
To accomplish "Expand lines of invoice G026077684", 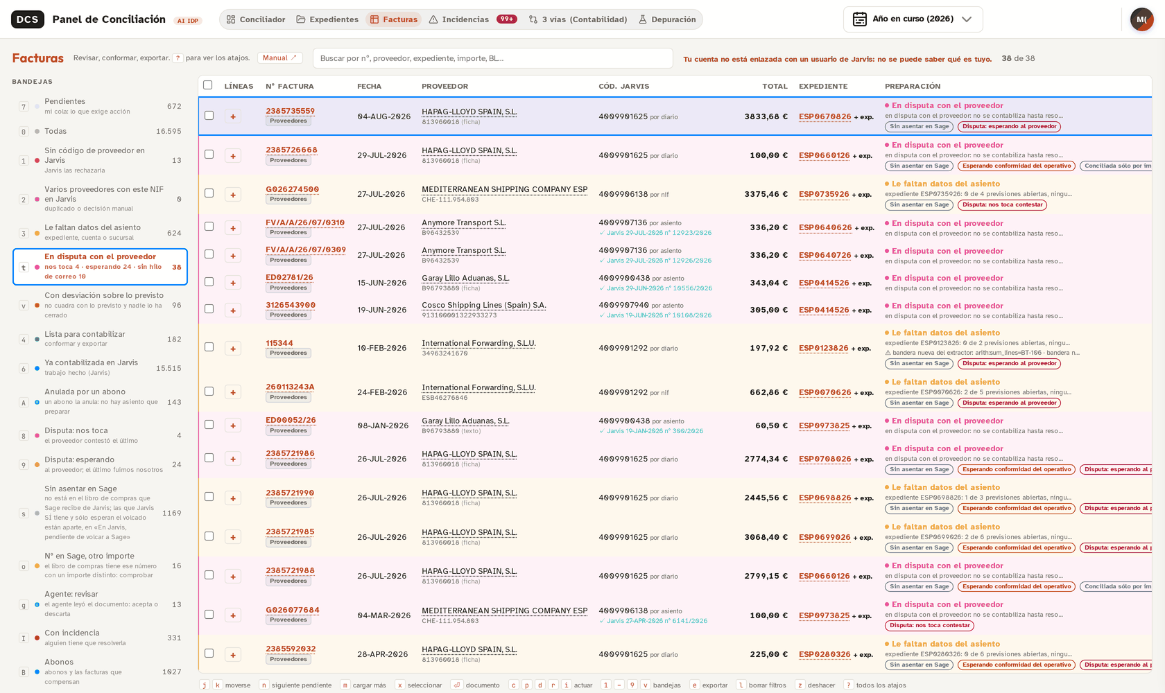I will coord(233,615).
